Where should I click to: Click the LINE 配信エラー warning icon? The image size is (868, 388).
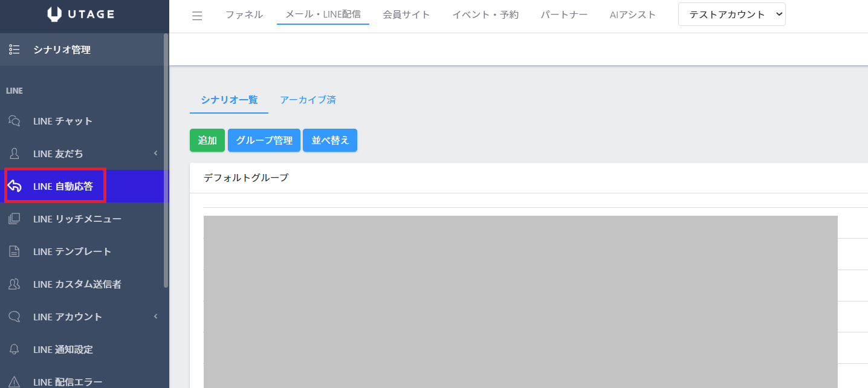(15, 381)
